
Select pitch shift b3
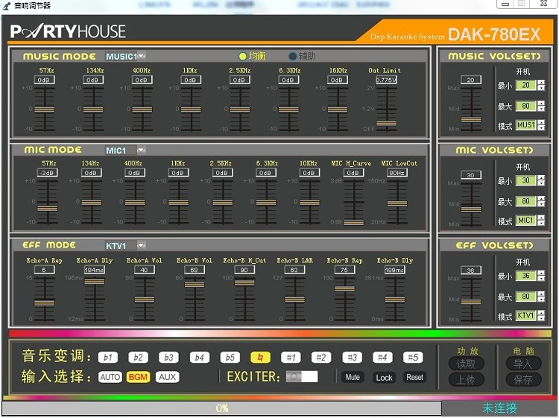tap(169, 358)
